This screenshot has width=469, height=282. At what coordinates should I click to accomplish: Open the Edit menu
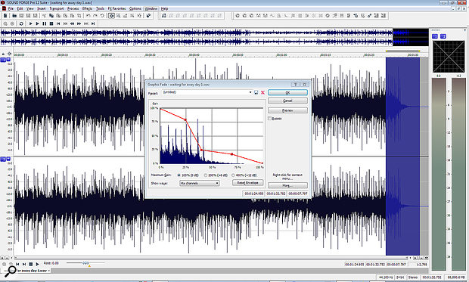(20, 8)
